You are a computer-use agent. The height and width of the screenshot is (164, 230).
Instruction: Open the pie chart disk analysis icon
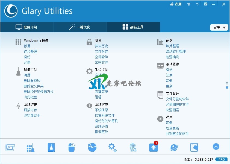[x=92, y=147]
